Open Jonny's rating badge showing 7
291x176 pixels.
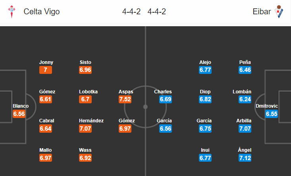[x=46, y=70]
